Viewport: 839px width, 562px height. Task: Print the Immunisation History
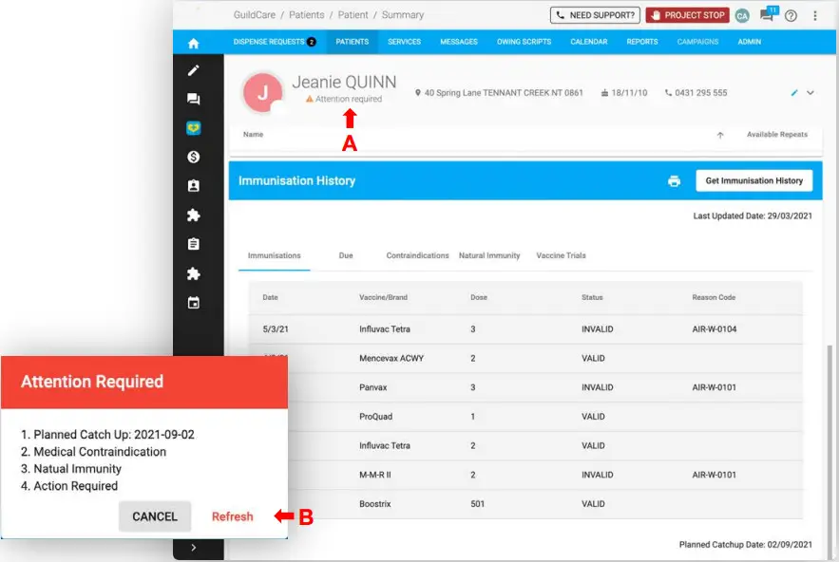point(674,181)
